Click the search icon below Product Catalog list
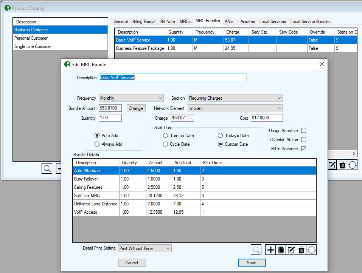The image size is (362, 273). point(47,169)
